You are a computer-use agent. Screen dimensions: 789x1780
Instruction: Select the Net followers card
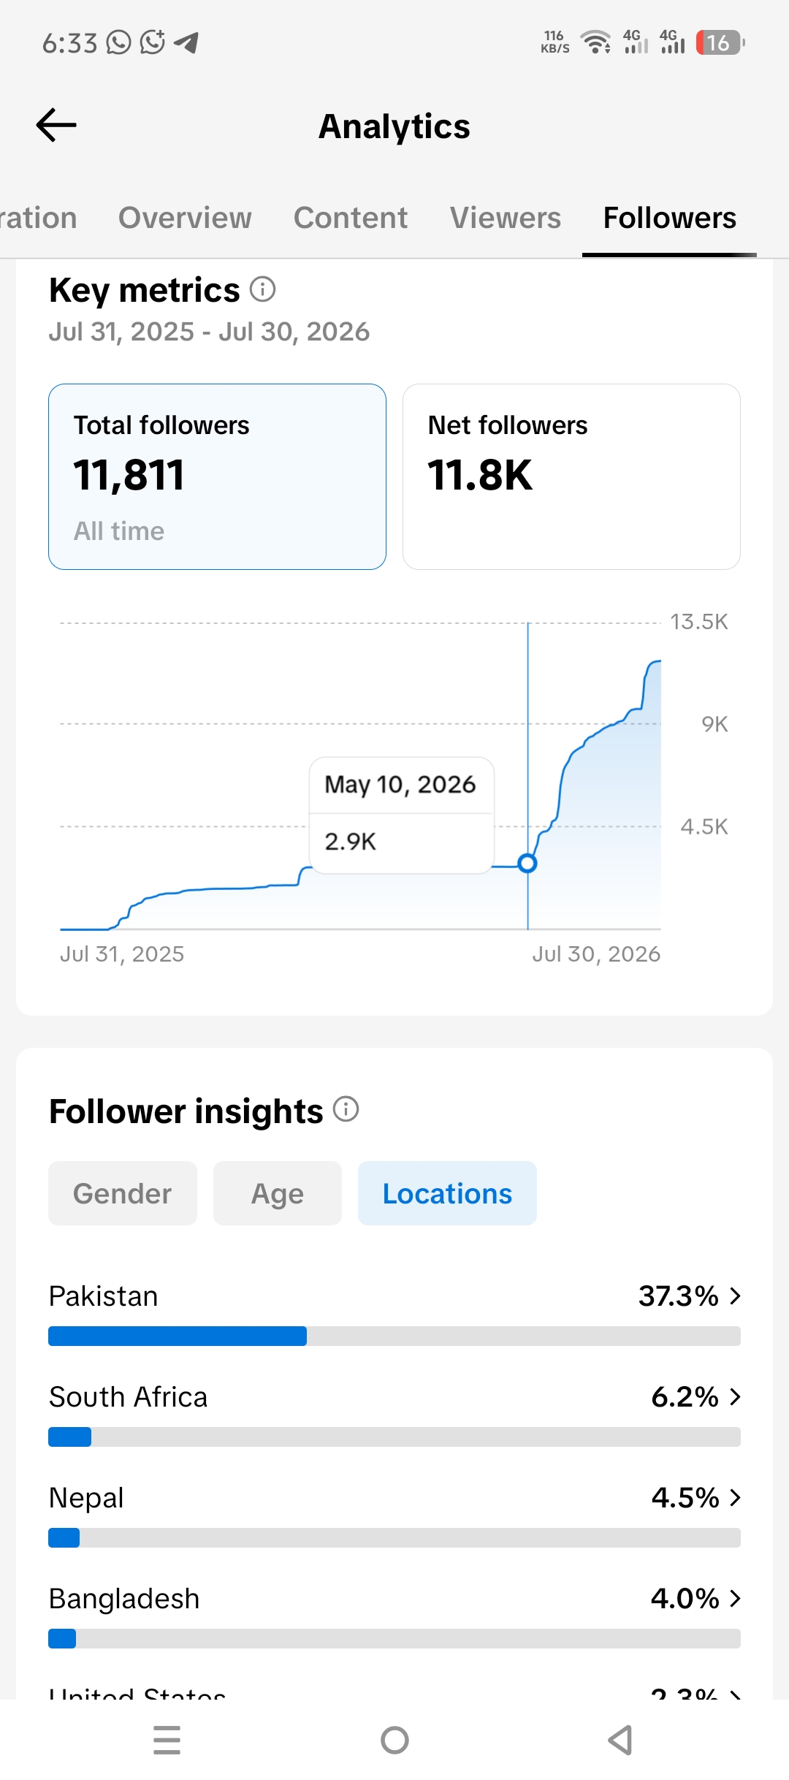coord(571,476)
